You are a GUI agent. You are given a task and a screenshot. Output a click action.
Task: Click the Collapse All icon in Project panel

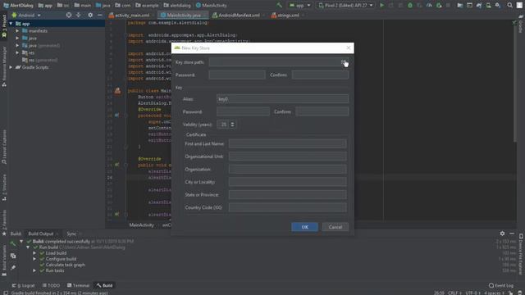pos(79,16)
